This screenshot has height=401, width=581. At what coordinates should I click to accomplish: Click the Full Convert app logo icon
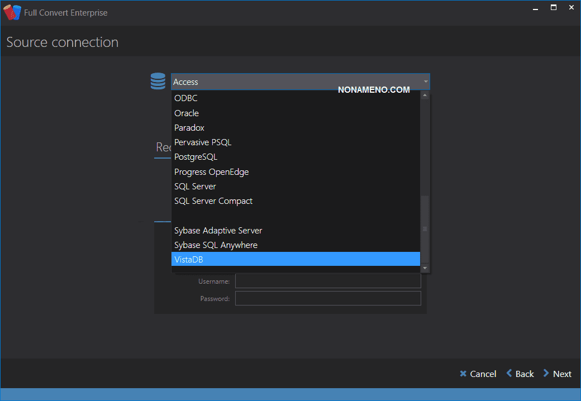click(x=12, y=12)
